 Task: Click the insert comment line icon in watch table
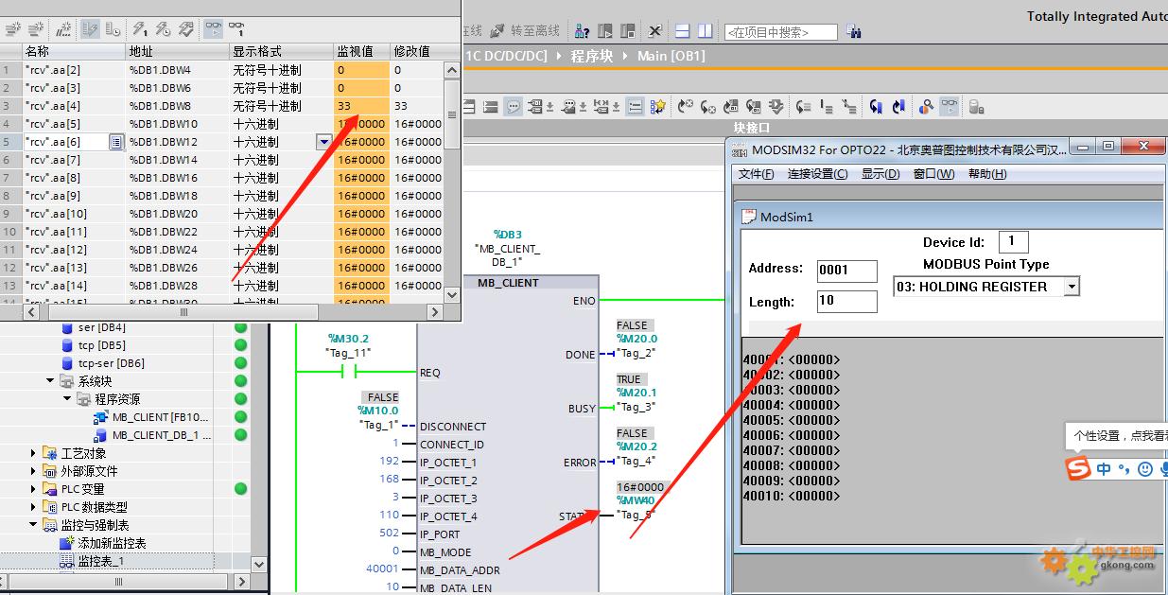64,29
